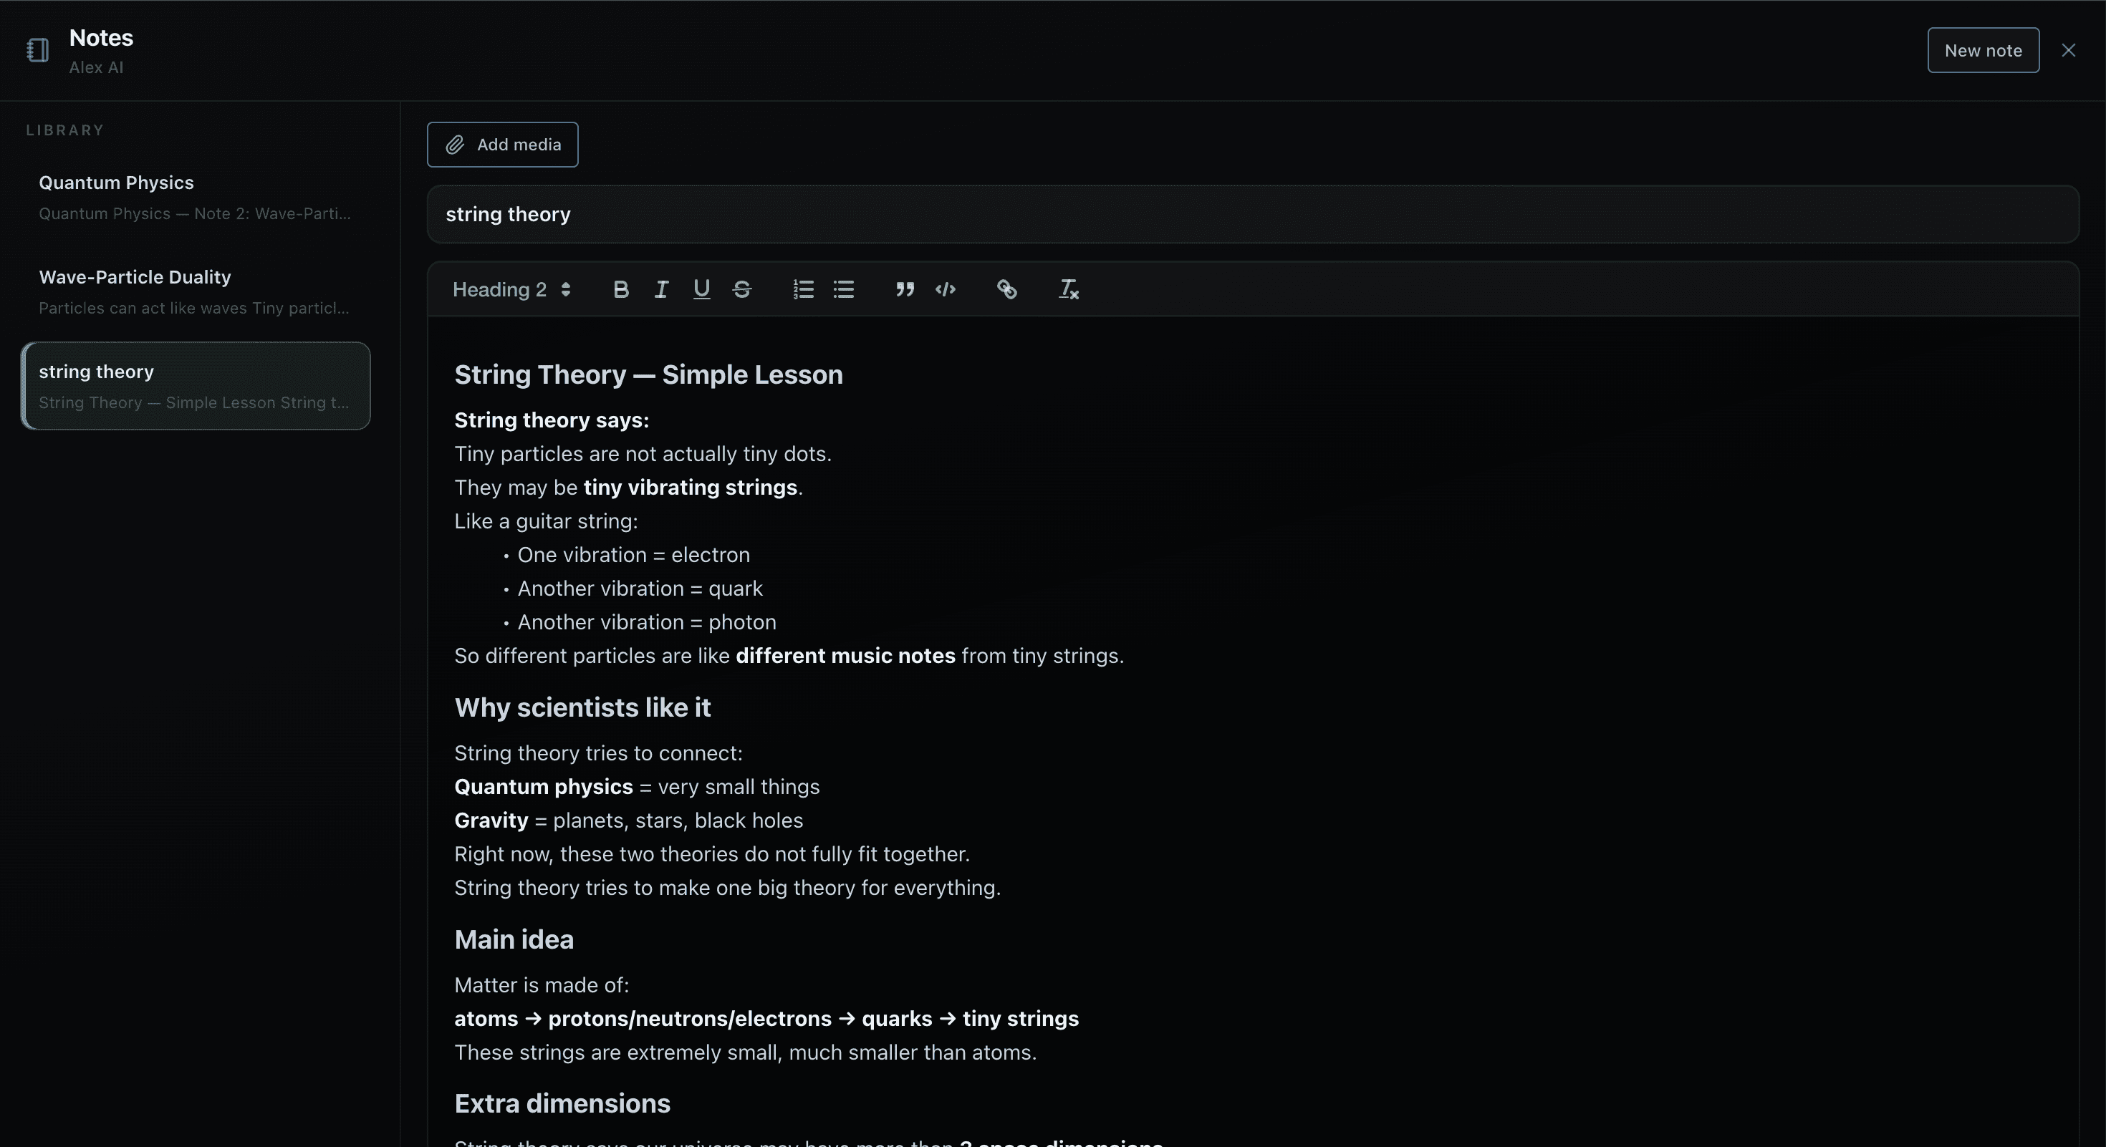Click the line 'Like a guitar string:'
Viewport: 2106px width, 1147px height.
(546, 521)
